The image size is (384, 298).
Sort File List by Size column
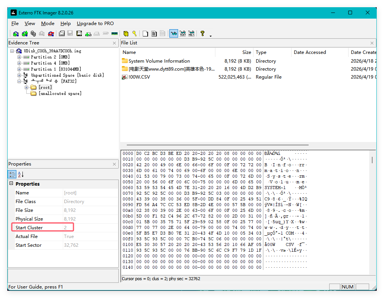(x=234, y=52)
